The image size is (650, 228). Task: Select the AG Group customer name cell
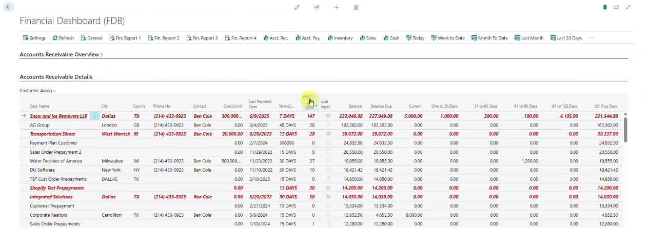click(x=40, y=125)
